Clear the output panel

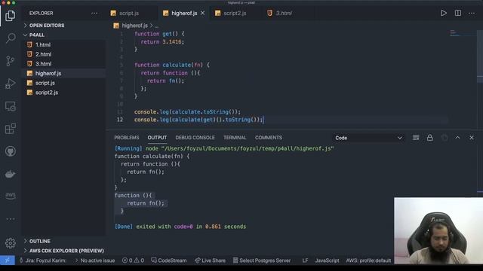pos(416,138)
